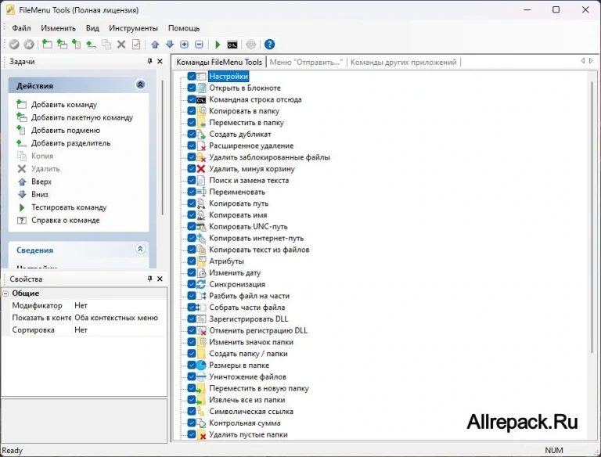
Task: Click Add batch command toolbar icon
Action: pyautogui.click(x=62, y=45)
